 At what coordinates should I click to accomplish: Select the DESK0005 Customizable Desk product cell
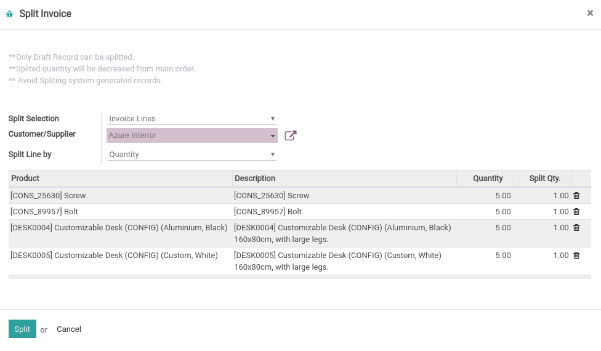(x=120, y=261)
